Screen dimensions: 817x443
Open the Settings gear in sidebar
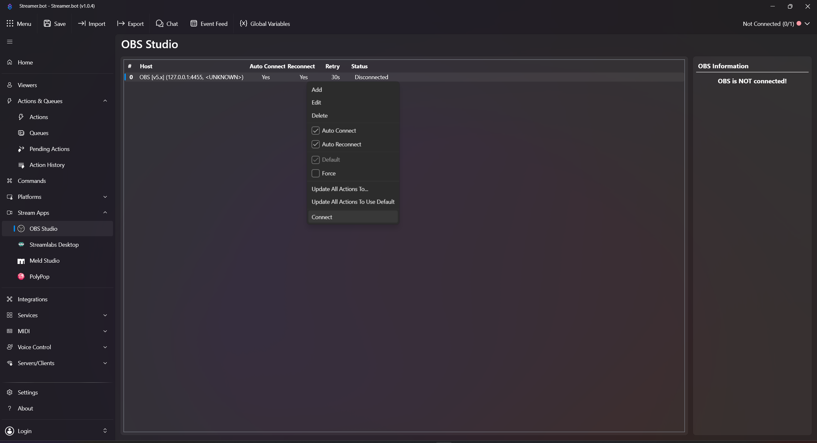coord(10,393)
